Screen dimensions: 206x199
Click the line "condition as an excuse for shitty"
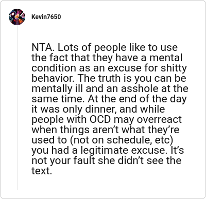(109, 68)
